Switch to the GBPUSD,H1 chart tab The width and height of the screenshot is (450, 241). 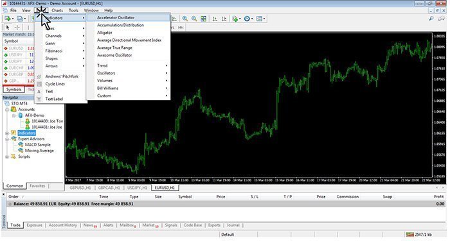click(80, 188)
